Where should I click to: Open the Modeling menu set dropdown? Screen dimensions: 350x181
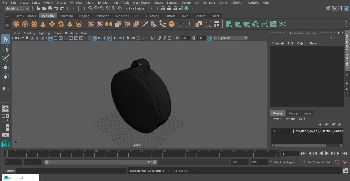click(17, 8)
